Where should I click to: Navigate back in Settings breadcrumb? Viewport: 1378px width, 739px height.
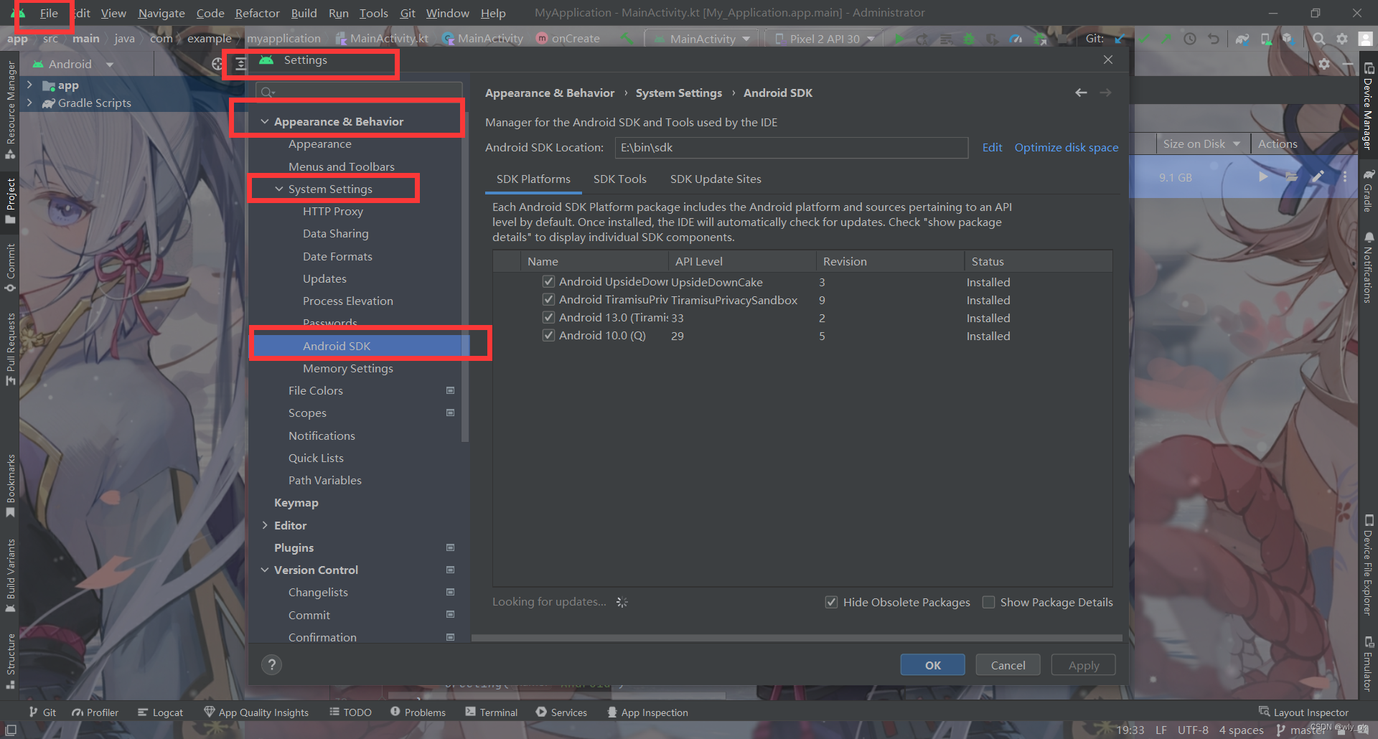click(1081, 93)
